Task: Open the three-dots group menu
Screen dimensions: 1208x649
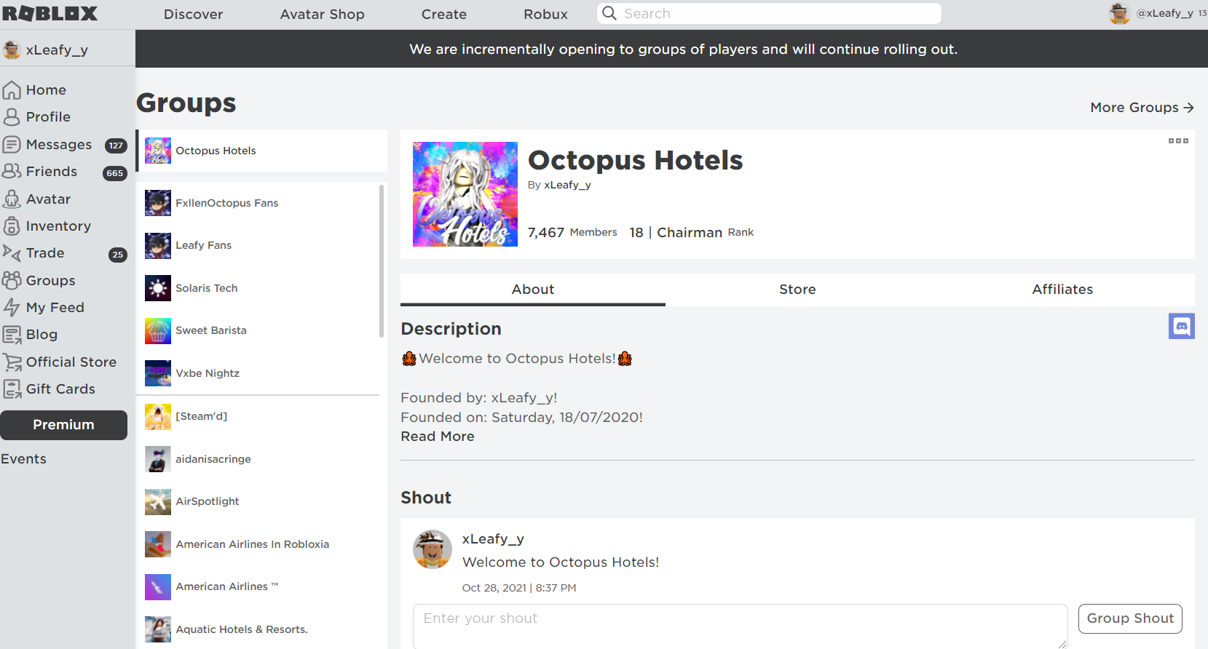Action: click(x=1178, y=140)
